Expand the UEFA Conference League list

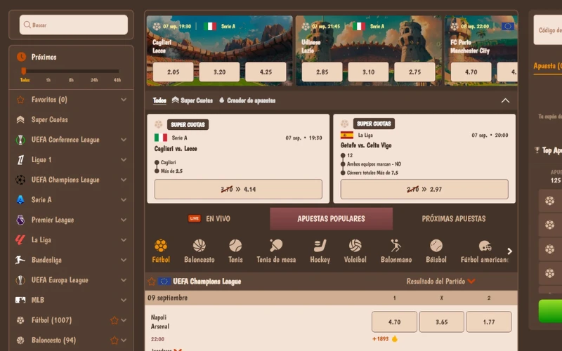point(124,140)
